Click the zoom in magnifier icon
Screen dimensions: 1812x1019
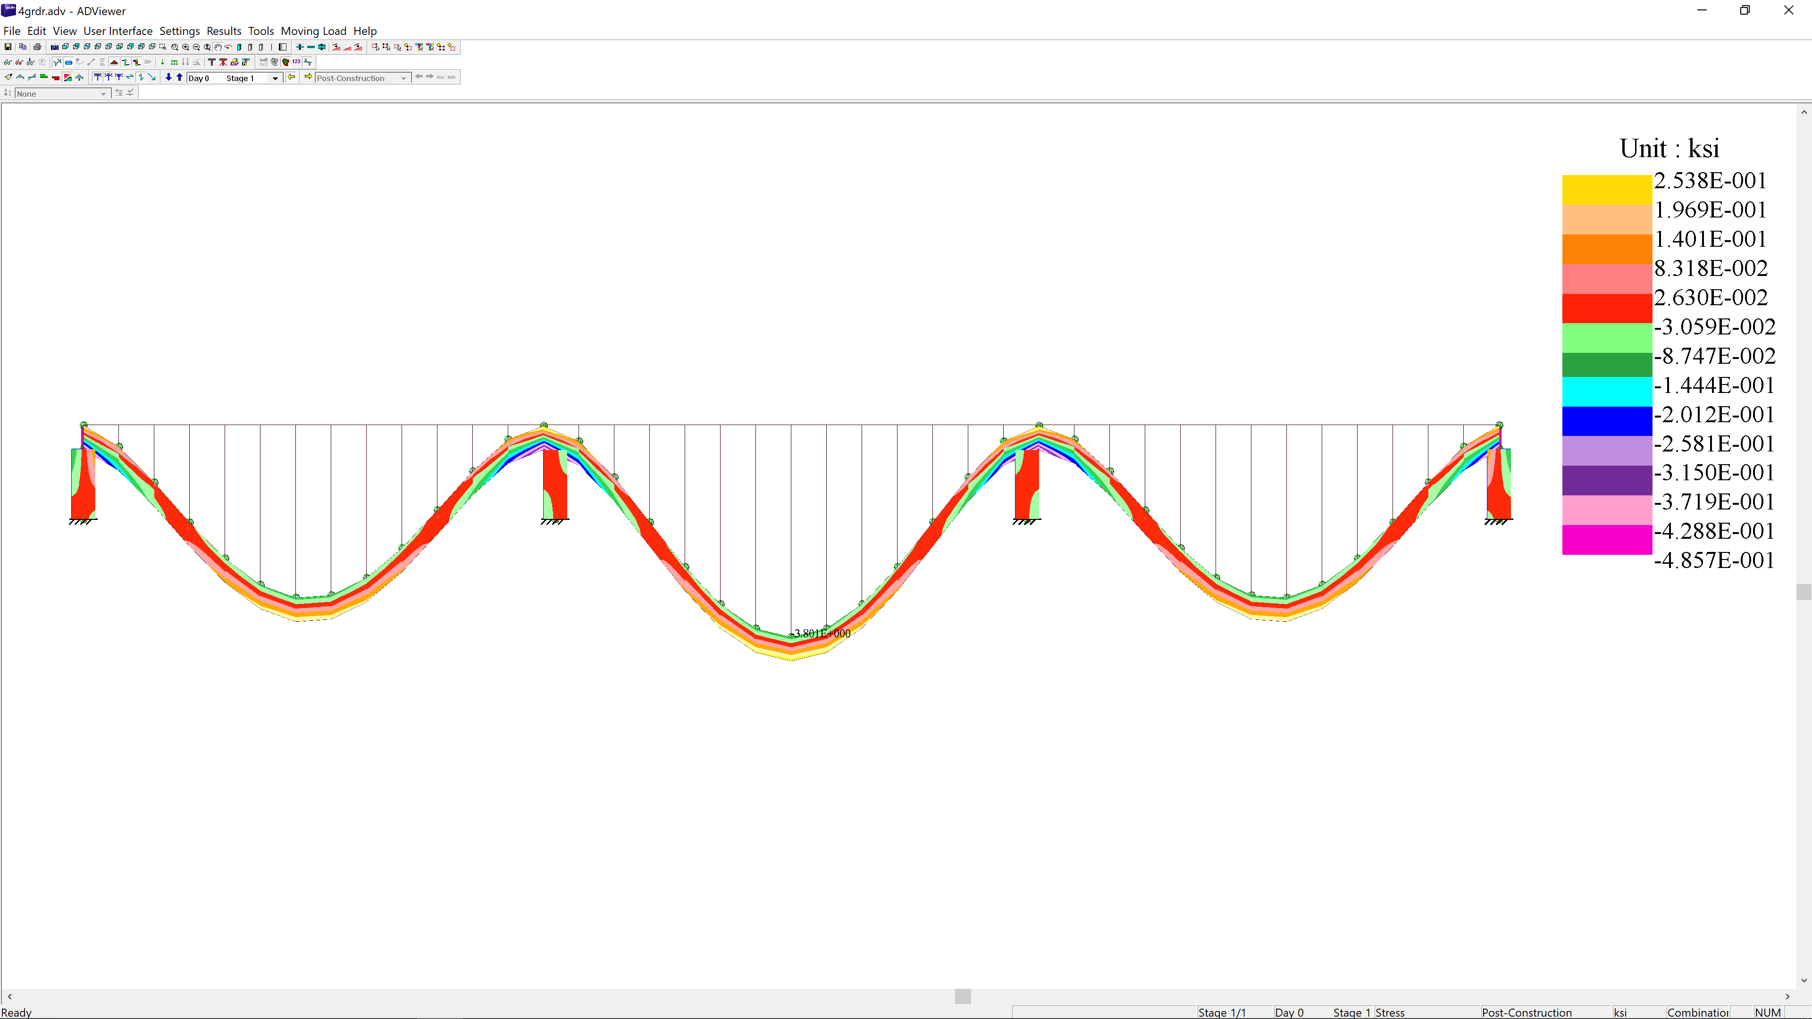(x=186, y=47)
